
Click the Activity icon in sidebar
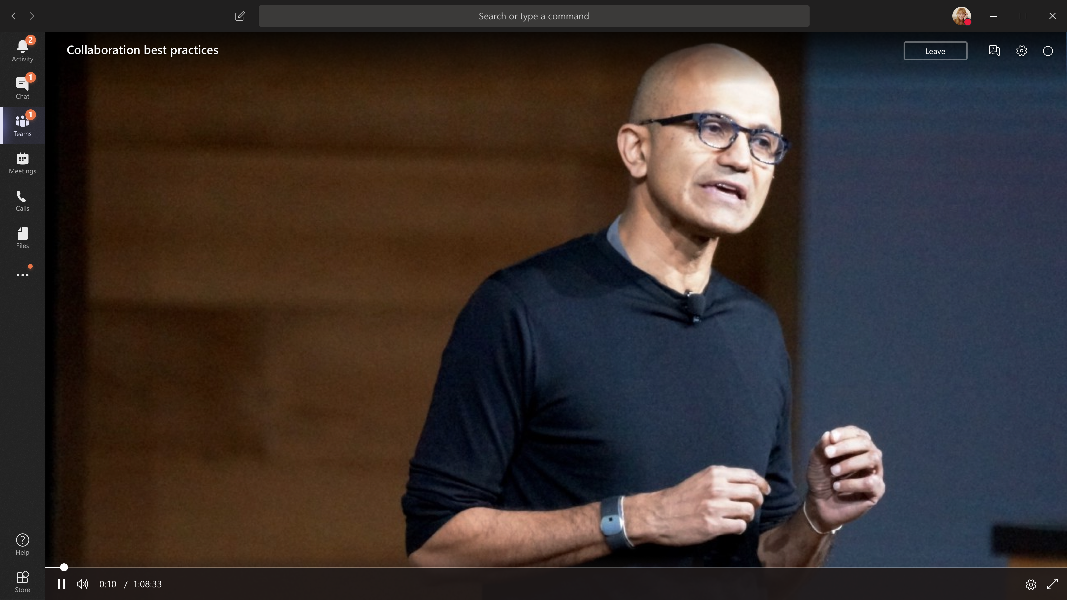click(x=22, y=49)
